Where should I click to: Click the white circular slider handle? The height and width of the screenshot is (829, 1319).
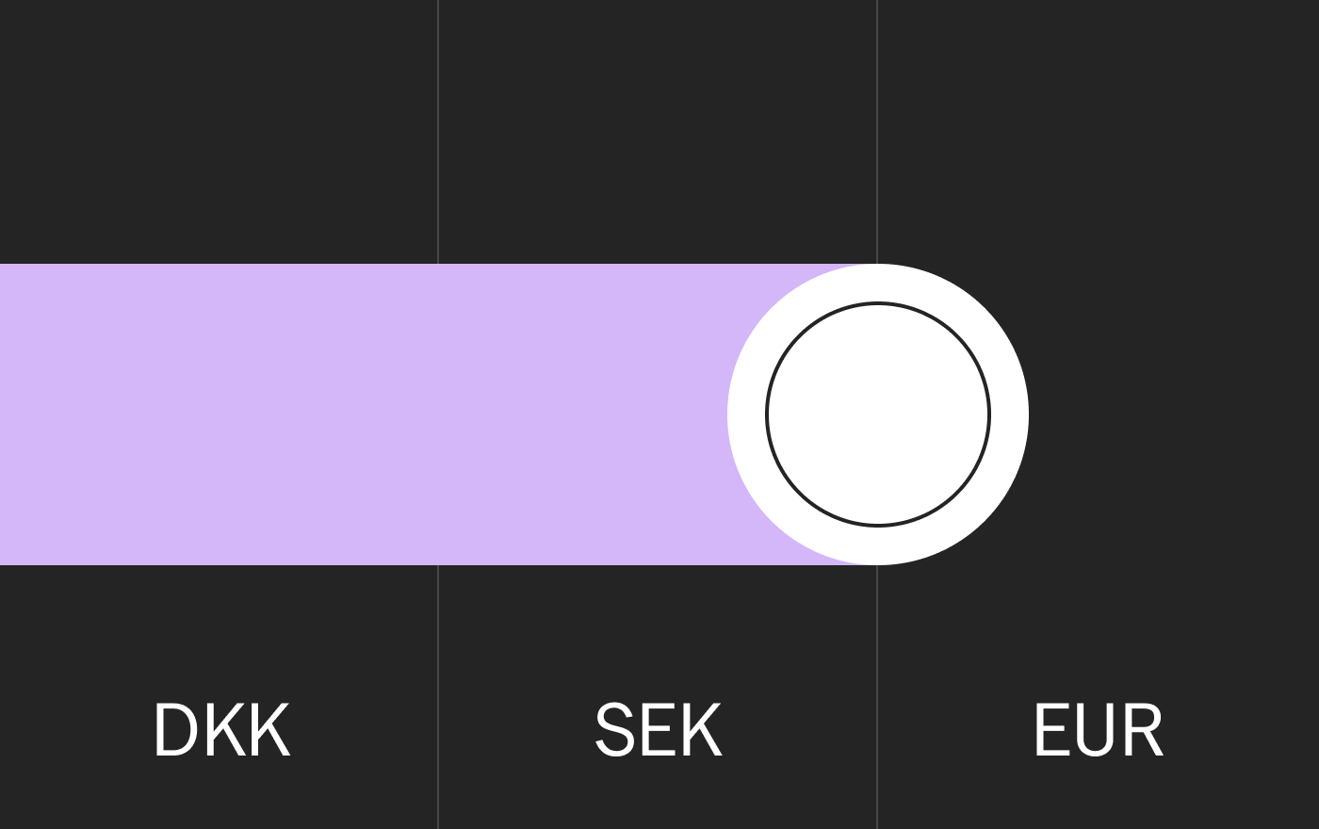[878, 414]
